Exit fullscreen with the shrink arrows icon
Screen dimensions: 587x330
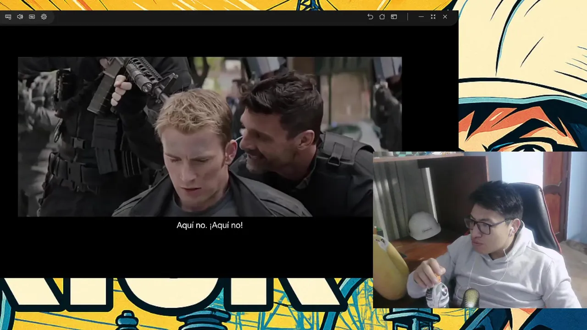click(433, 16)
